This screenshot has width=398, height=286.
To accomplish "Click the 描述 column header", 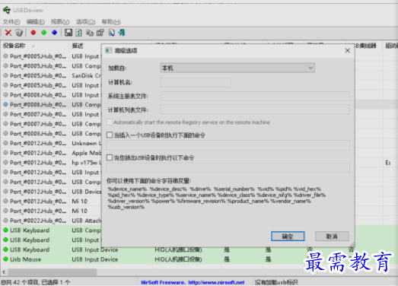I will click(78, 46).
